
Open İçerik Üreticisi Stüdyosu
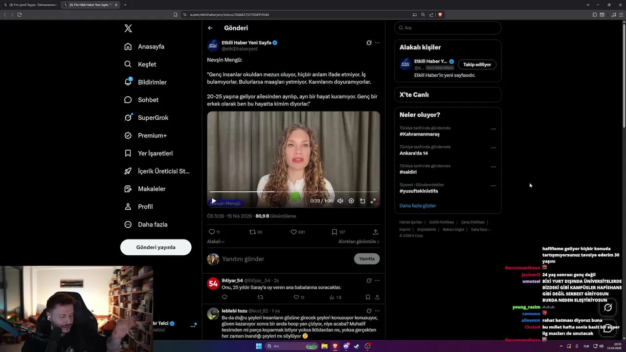[x=156, y=171]
